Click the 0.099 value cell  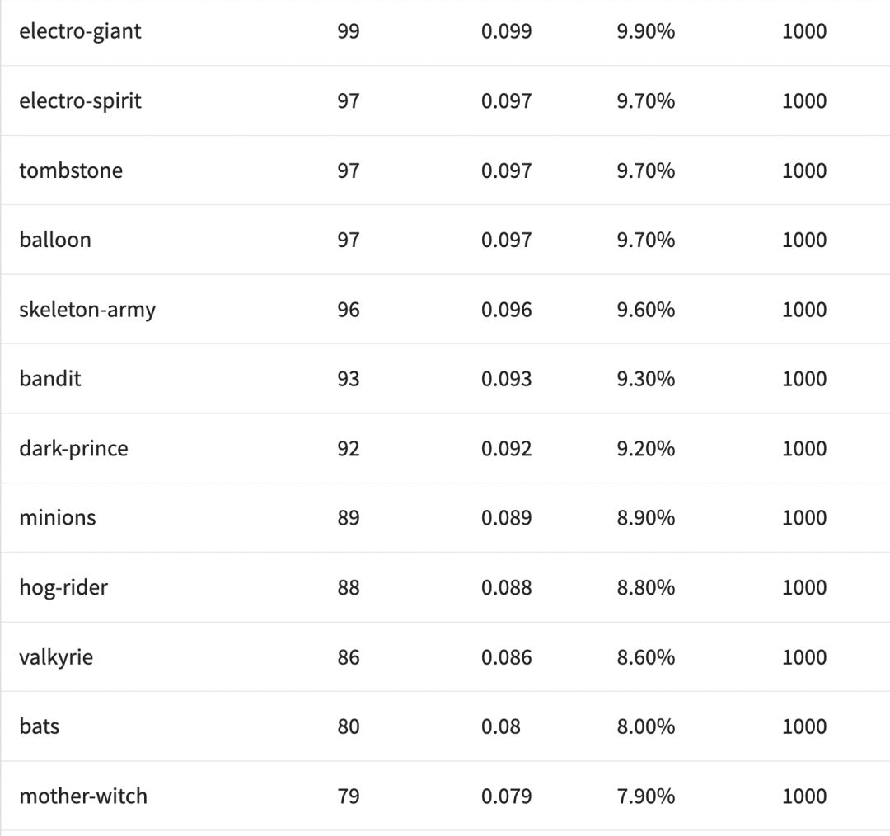tap(506, 31)
